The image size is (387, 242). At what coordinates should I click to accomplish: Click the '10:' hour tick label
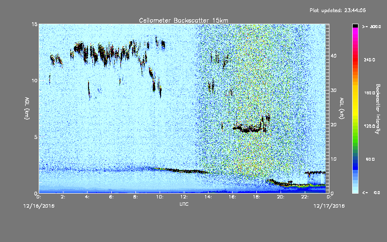[160, 197]
